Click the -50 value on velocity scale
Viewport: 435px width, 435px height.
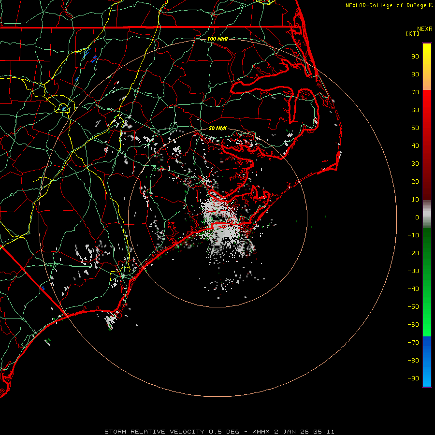point(413,307)
